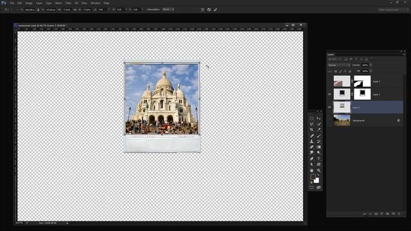Image resolution: width=411 pixels, height=231 pixels.
Task: Select the Gradient tool
Action: click(x=319, y=147)
